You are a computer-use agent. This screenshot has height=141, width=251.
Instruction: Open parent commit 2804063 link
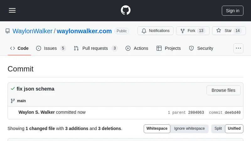click(x=196, y=113)
